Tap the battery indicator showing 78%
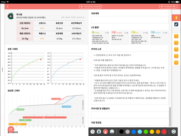Image resolution: width=181 pixels, height=136 pixels. click(175, 2)
